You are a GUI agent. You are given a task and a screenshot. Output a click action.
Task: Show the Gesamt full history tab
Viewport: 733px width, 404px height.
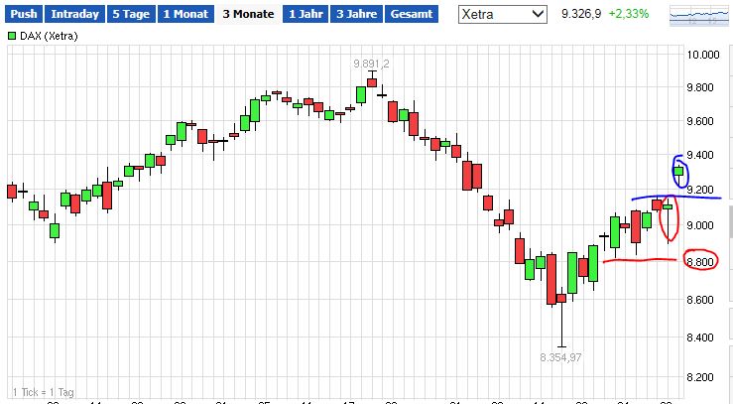pyautogui.click(x=412, y=14)
